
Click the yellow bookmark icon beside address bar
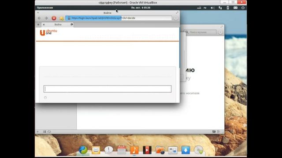tap(62, 18)
